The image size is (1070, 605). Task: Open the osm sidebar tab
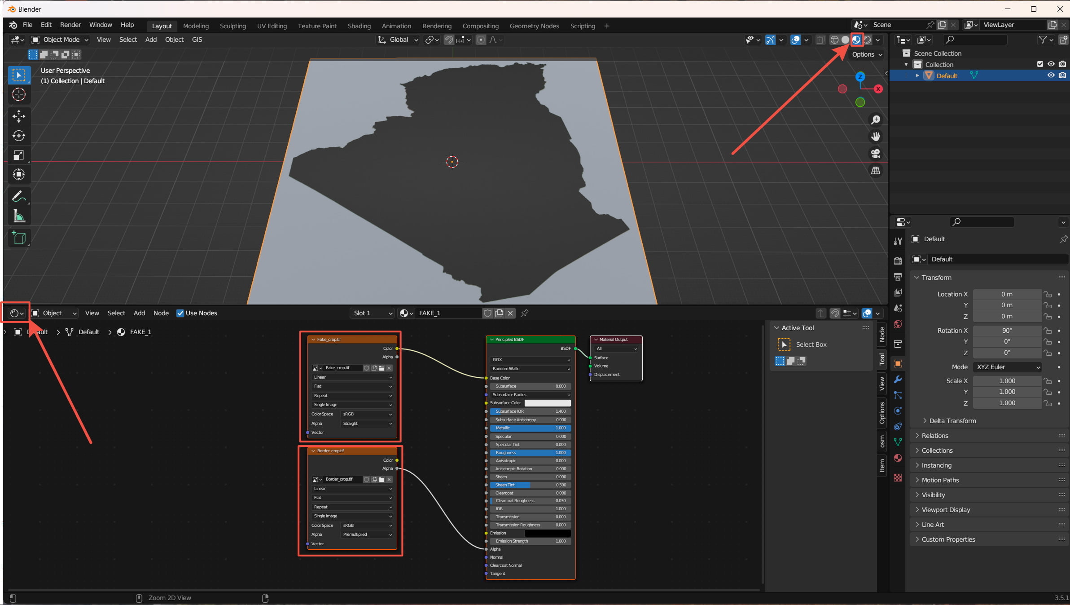pyautogui.click(x=882, y=441)
